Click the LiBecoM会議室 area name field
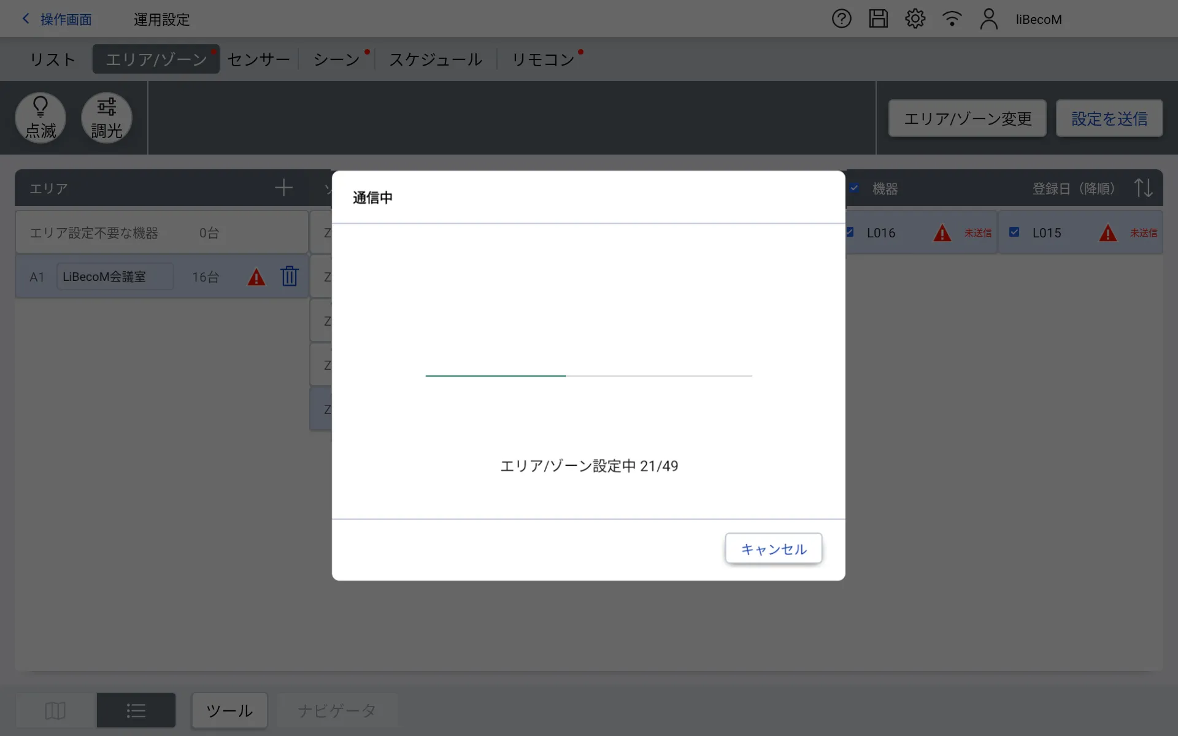The image size is (1178, 736). 115,277
